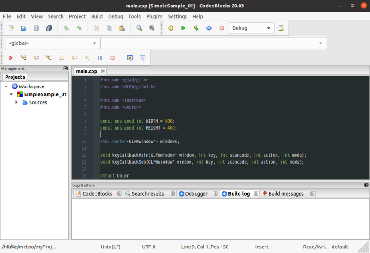The height and width of the screenshot is (253, 370).
Task: Open the Project menu
Action: click(x=77, y=16)
